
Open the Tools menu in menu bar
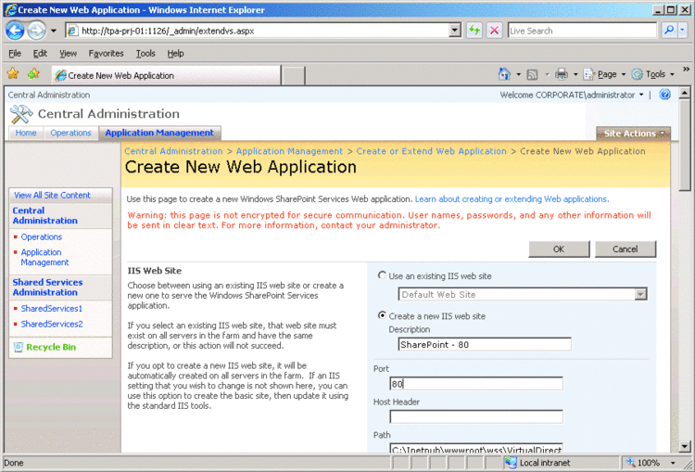[x=145, y=53]
